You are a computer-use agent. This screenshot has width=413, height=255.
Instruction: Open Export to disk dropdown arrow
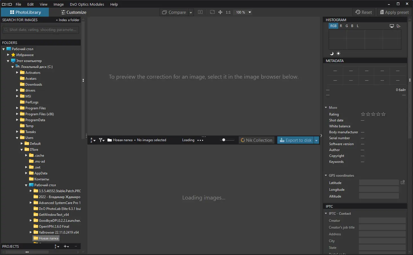(317, 140)
